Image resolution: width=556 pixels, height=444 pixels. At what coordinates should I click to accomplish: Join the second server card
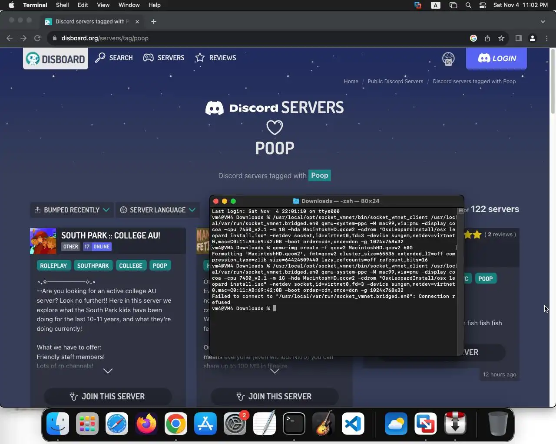275,396
